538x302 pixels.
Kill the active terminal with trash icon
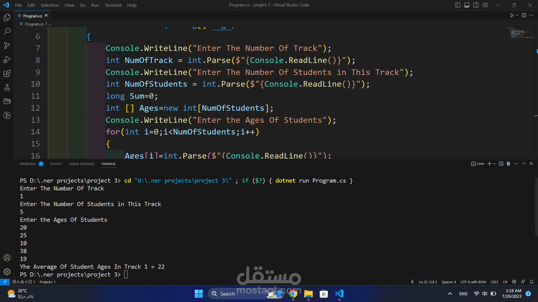(x=508, y=164)
